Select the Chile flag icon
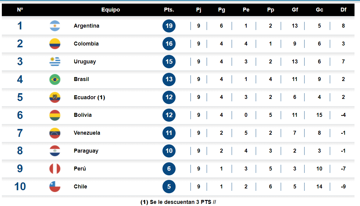Screen dimensions: 360x206 (x=55, y=187)
